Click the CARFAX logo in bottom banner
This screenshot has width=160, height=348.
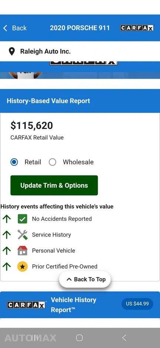[x=26, y=305]
